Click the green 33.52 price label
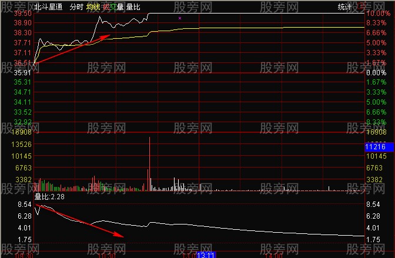The image size is (395, 258). click(x=23, y=112)
